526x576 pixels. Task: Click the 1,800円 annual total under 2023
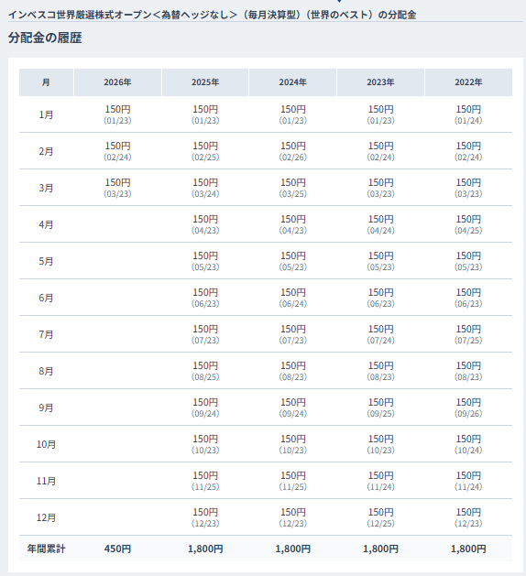tap(380, 549)
